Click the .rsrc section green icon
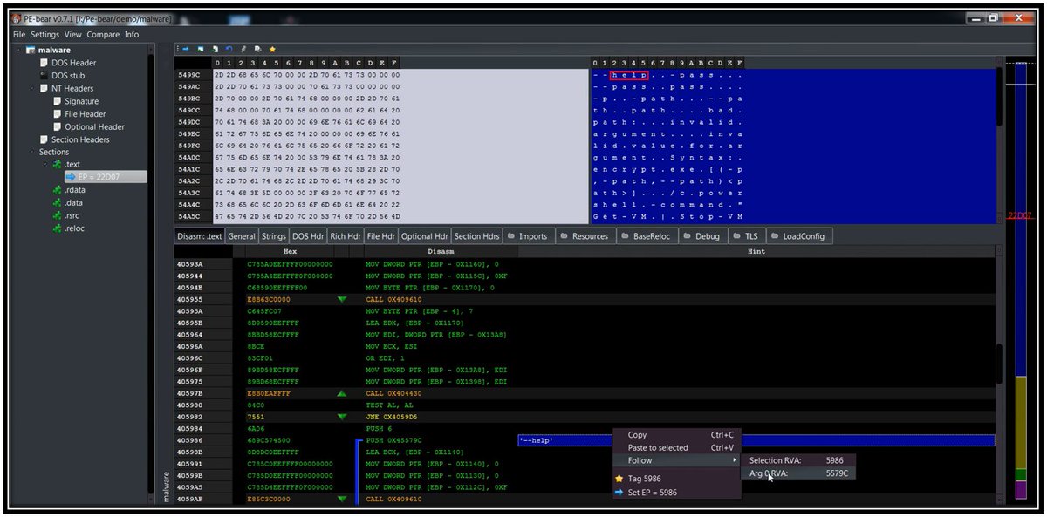 tap(57, 215)
